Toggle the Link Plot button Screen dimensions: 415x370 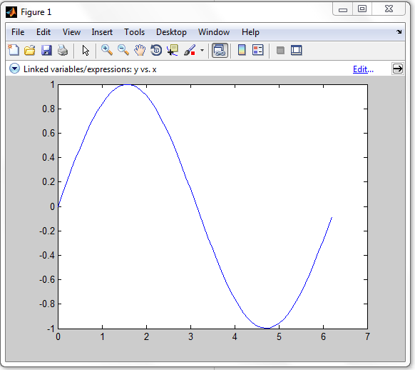220,51
